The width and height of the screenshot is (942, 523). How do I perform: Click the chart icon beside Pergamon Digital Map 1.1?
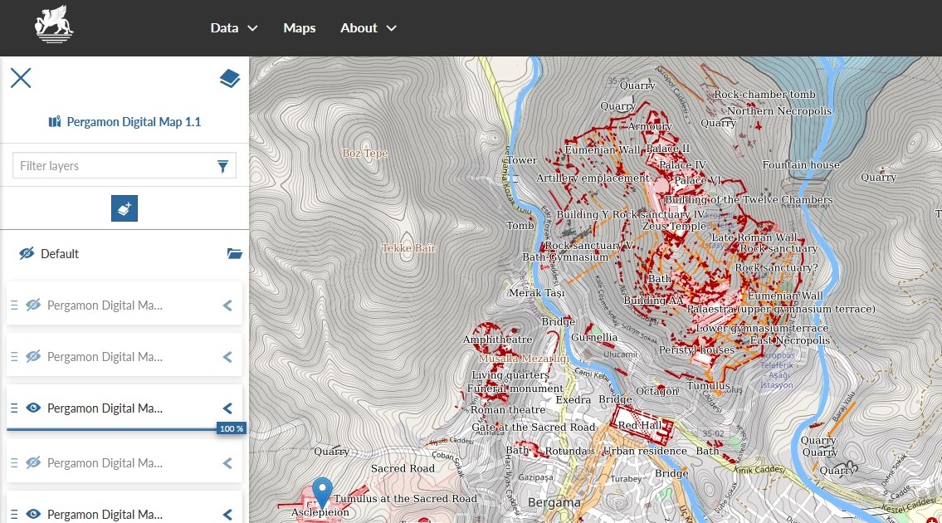pos(53,121)
